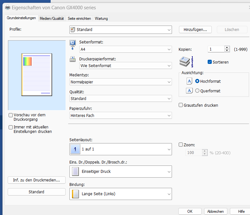Confirm with the OK button
This screenshot has width=250, height=215.
190,211
